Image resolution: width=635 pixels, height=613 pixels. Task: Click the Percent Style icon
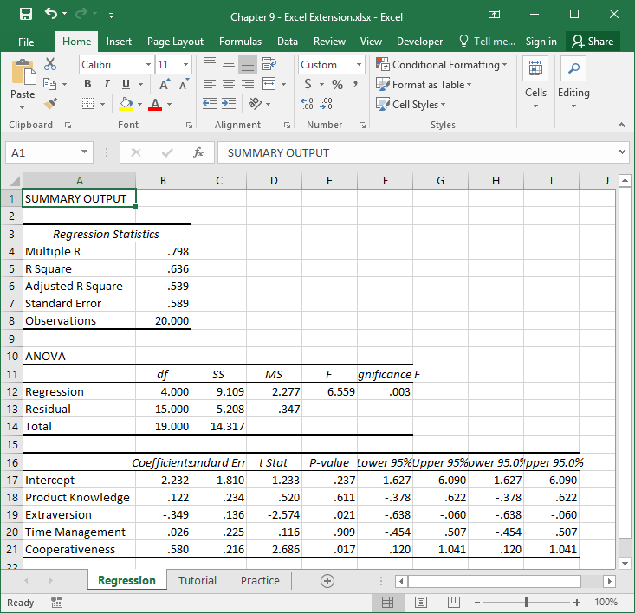(x=337, y=84)
